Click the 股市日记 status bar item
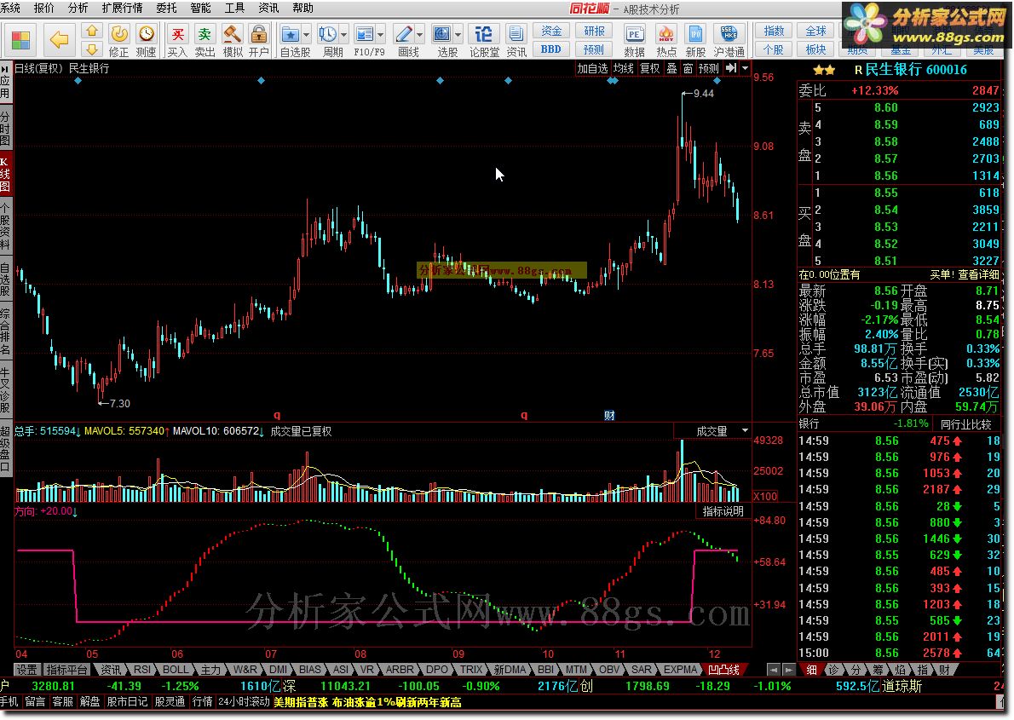The width and height of the screenshot is (1014, 720). click(x=128, y=702)
